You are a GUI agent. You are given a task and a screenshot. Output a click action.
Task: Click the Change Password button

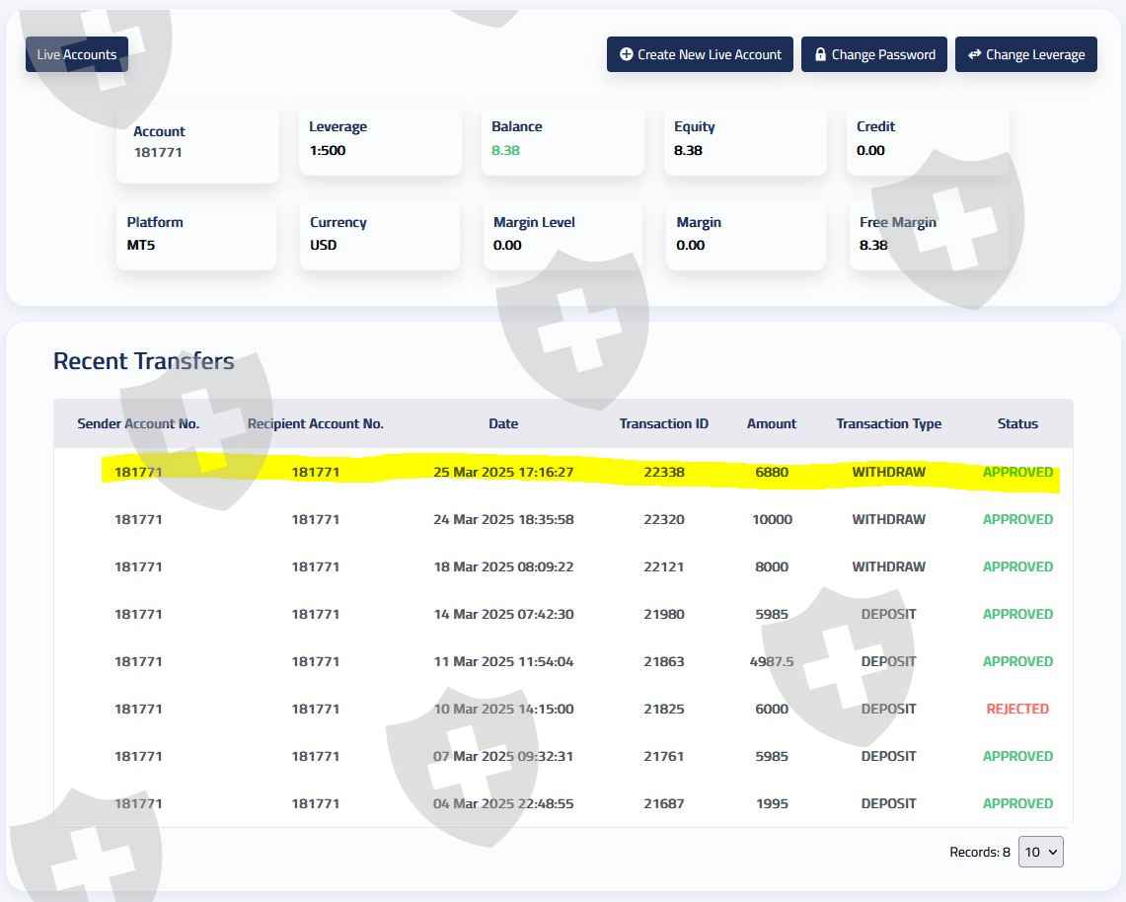click(874, 54)
